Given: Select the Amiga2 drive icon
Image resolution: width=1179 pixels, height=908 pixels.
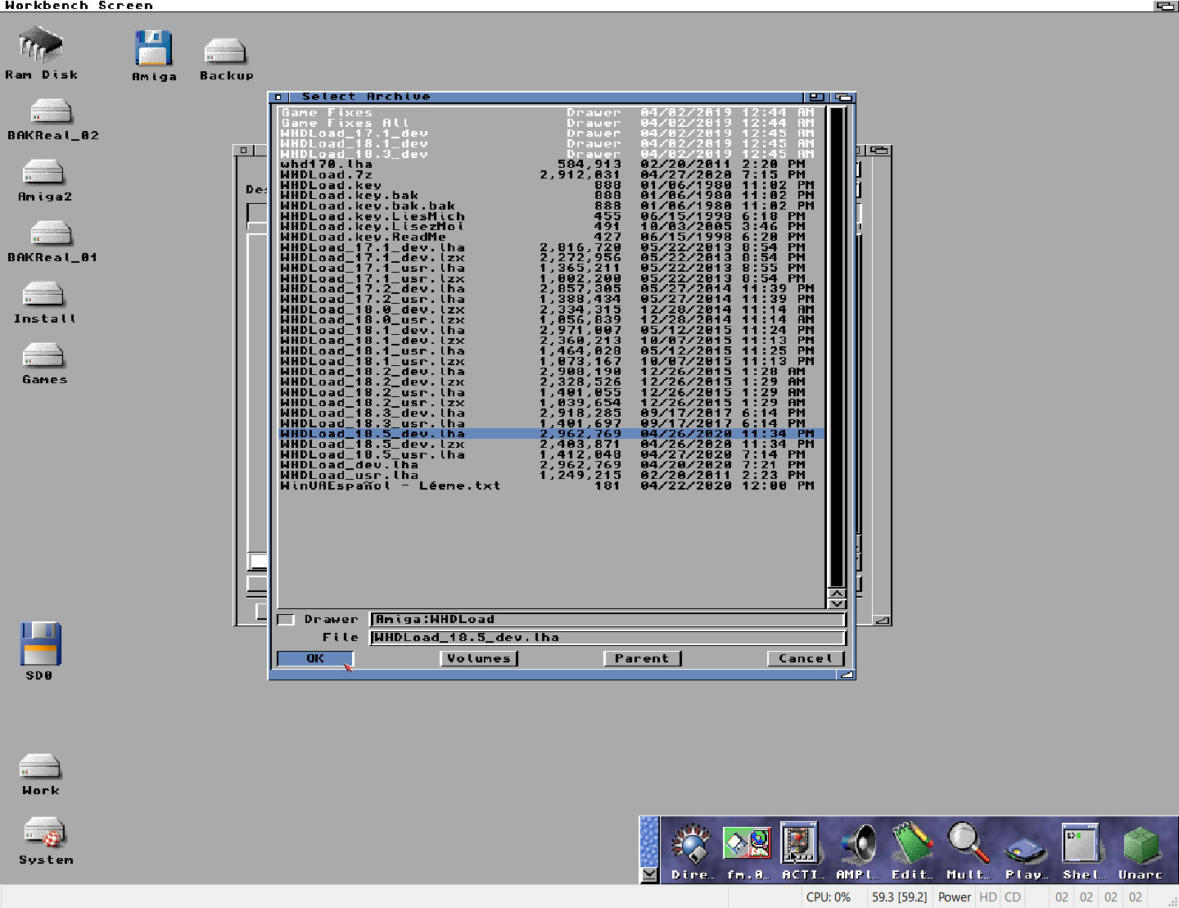Looking at the screenshot, I should tap(44, 181).
